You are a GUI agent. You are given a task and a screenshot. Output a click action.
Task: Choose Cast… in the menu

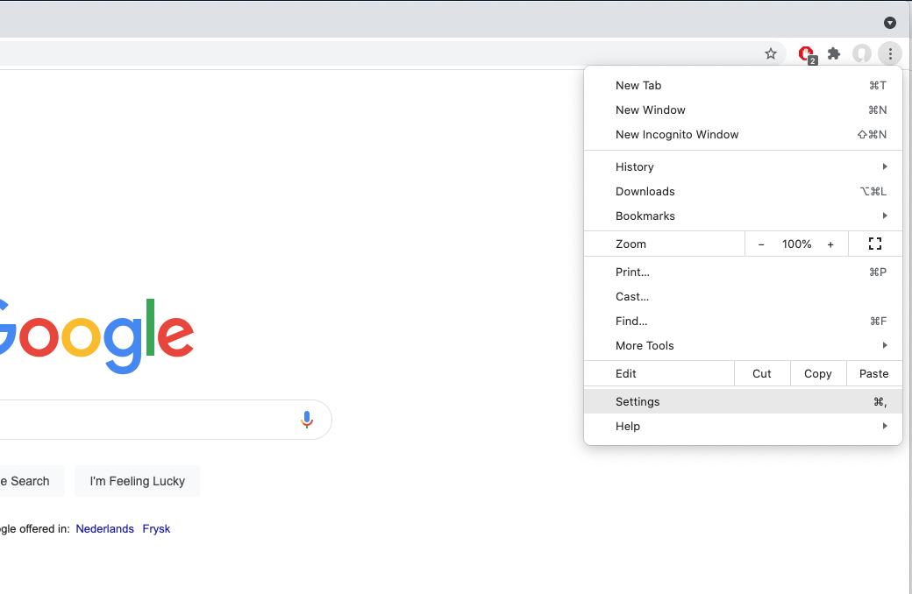pyautogui.click(x=743, y=296)
